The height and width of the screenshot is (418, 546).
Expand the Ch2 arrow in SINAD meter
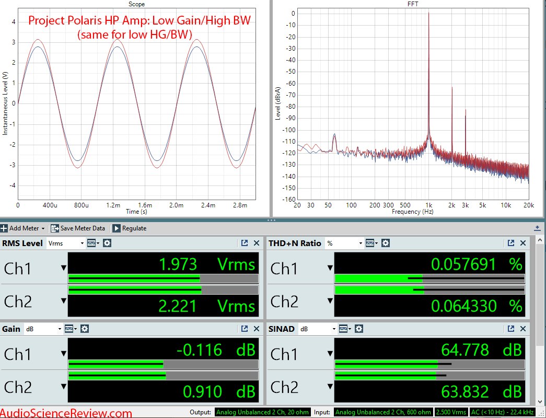tap(330, 386)
